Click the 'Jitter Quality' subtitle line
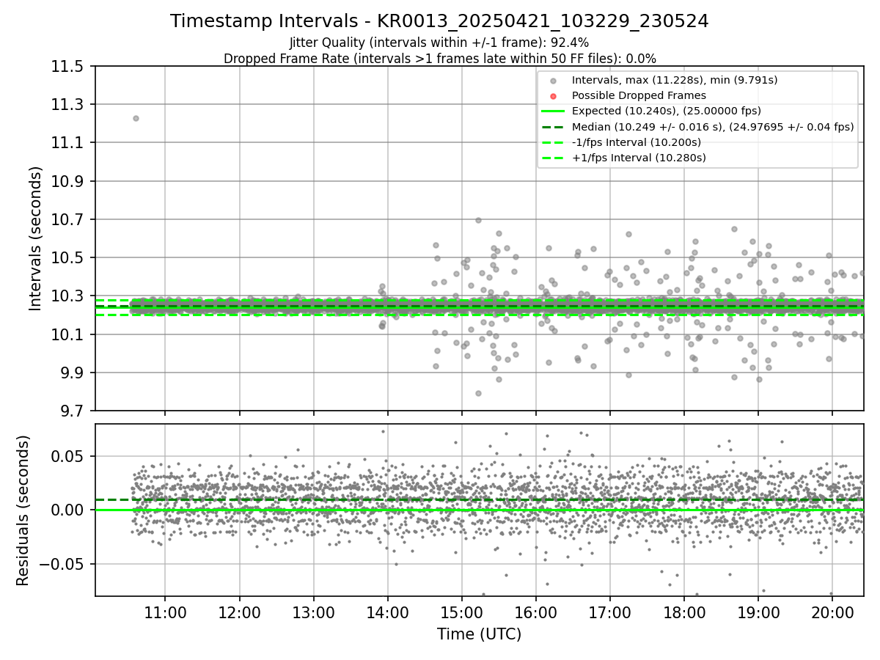Image resolution: width=880 pixels, height=660 pixels. (439, 43)
